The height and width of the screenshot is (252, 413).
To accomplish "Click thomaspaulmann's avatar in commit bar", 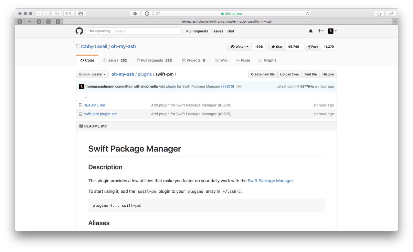I will coord(82,87).
